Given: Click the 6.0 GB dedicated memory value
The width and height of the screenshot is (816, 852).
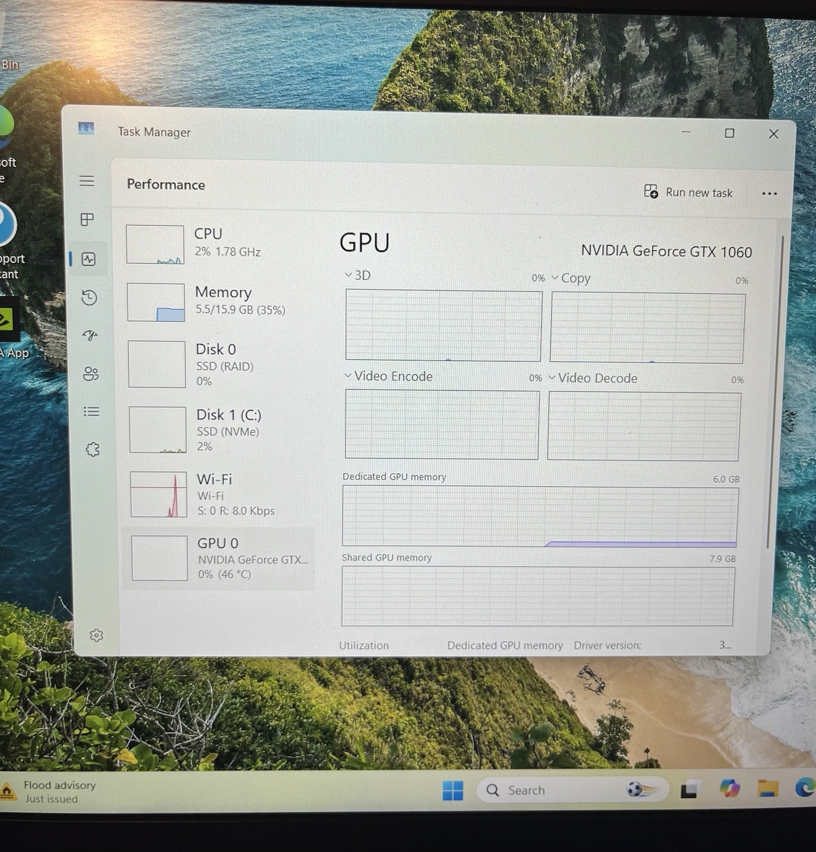Looking at the screenshot, I should pos(726,479).
